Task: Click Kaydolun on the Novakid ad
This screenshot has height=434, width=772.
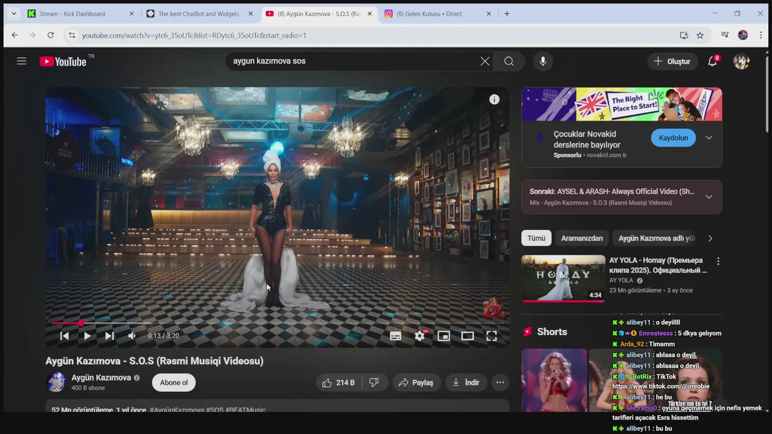Action: click(x=673, y=137)
